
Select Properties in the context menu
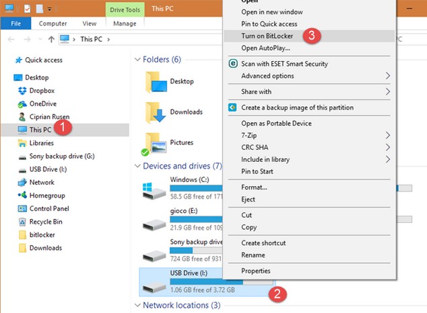point(257,271)
